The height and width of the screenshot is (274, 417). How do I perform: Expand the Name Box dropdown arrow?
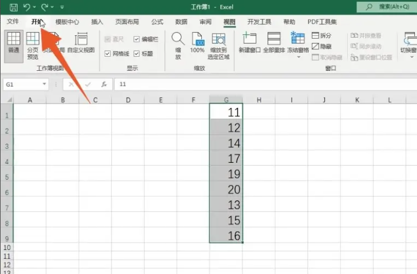tap(44, 84)
